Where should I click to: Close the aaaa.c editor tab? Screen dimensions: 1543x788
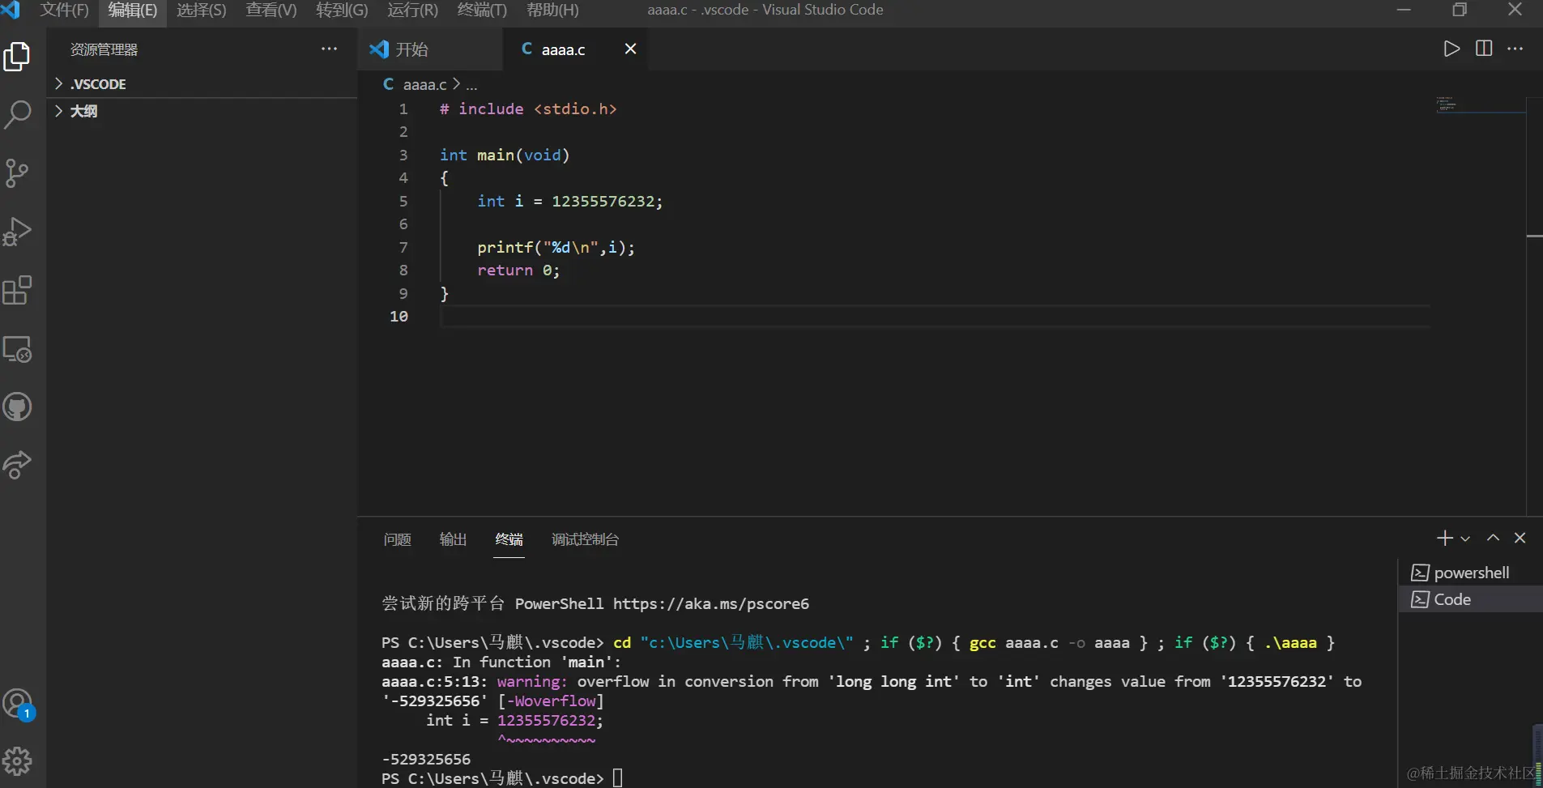coord(630,49)
